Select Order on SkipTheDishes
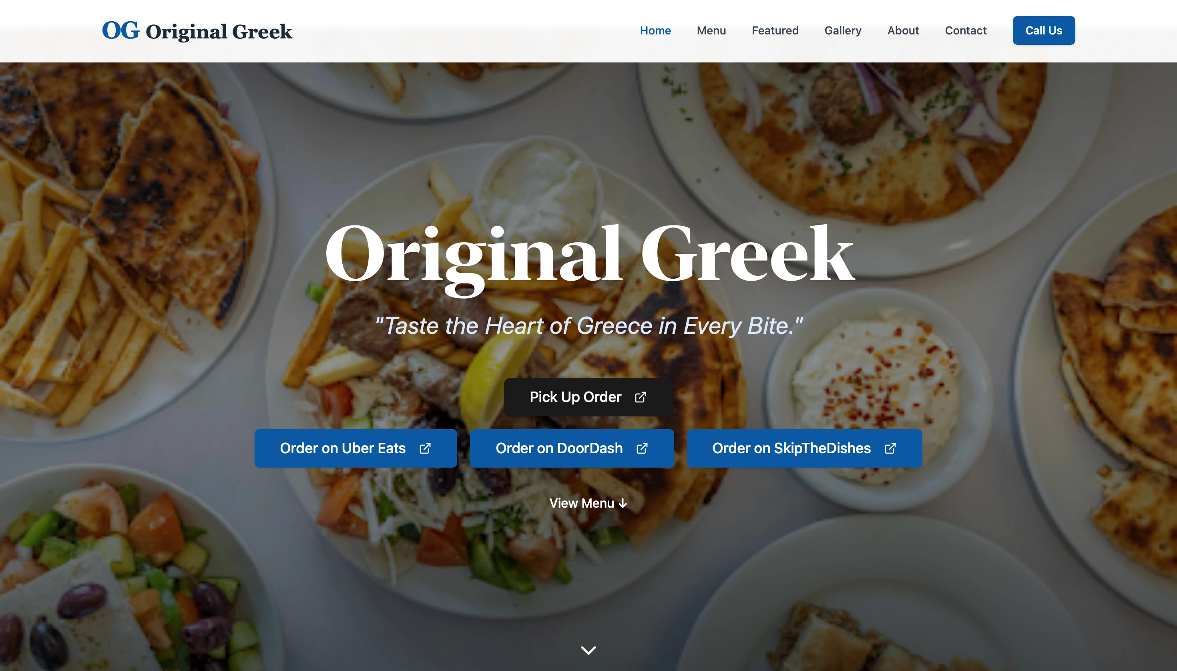 (x=805, y=448)
